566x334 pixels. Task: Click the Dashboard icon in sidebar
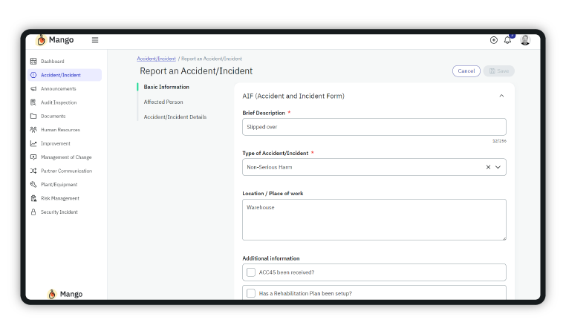33,62
